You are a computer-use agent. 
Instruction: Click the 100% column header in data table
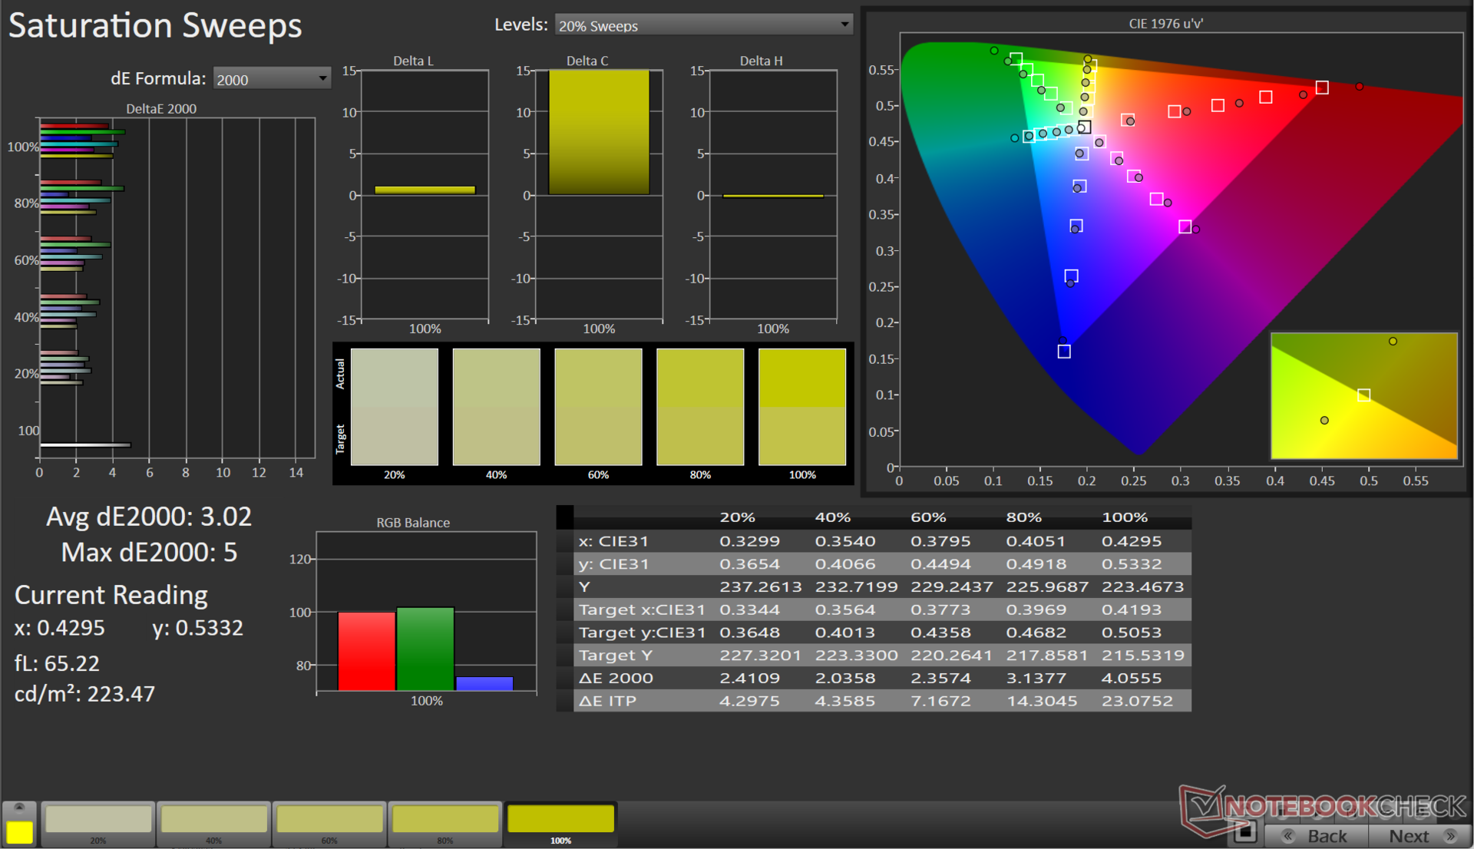[x=1124, y=517]
